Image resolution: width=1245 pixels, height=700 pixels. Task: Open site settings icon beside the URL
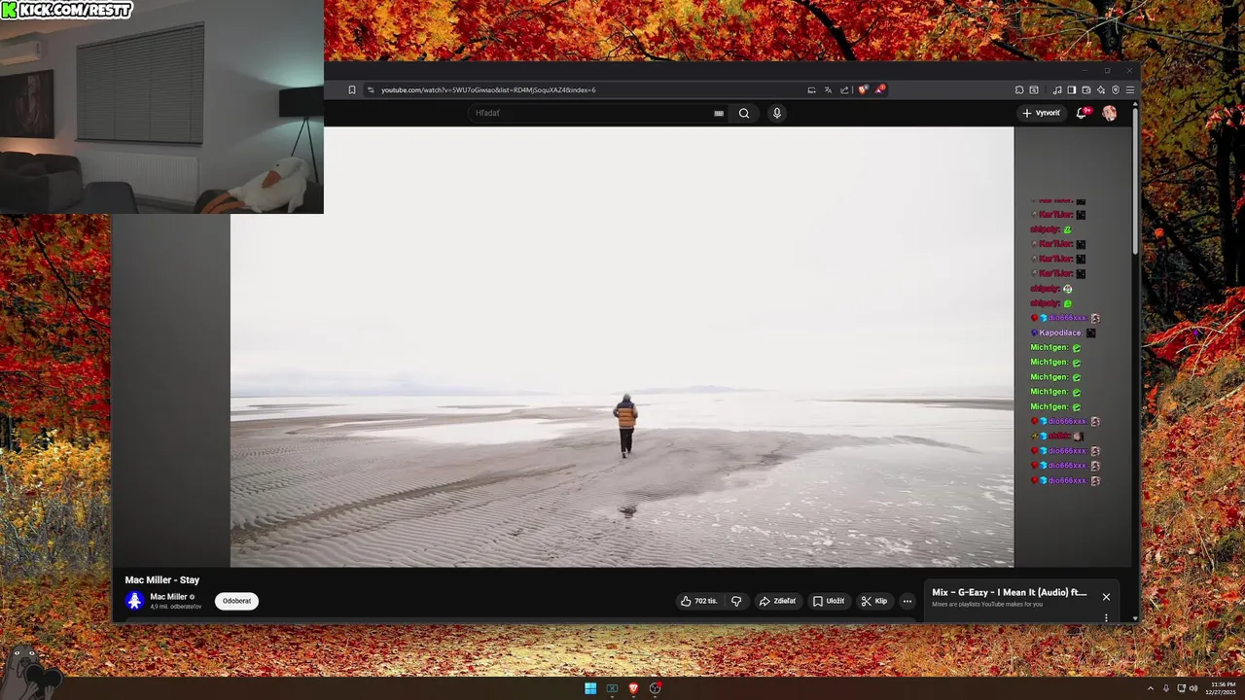(371, 89)
